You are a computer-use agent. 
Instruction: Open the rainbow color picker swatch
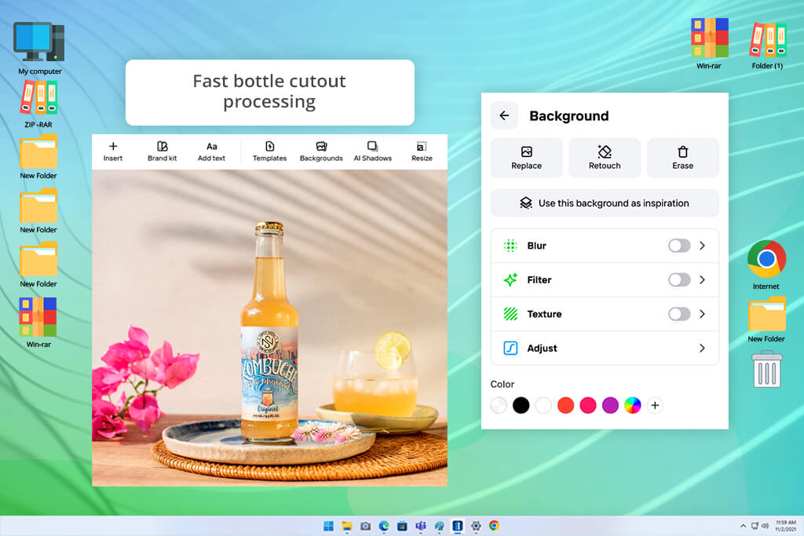[633, 405]
